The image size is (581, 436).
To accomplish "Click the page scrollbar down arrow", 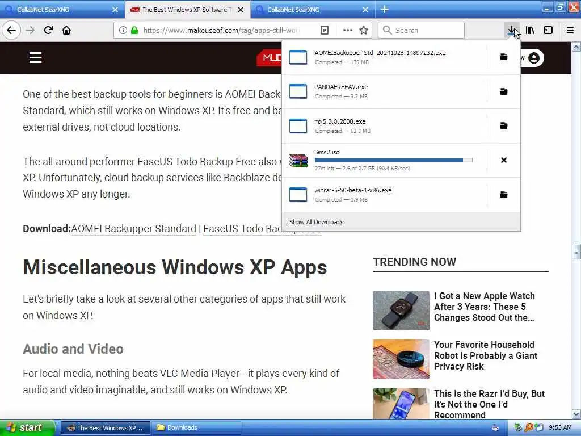I will pos(576,414).
